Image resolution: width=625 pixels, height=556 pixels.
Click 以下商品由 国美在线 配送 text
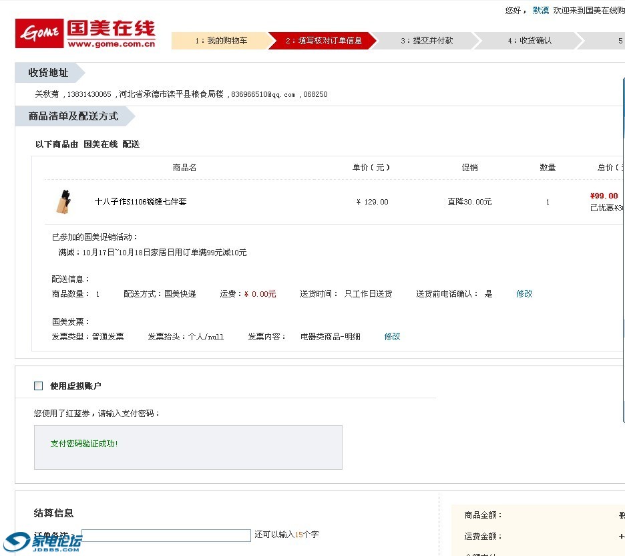click(87, 144)
